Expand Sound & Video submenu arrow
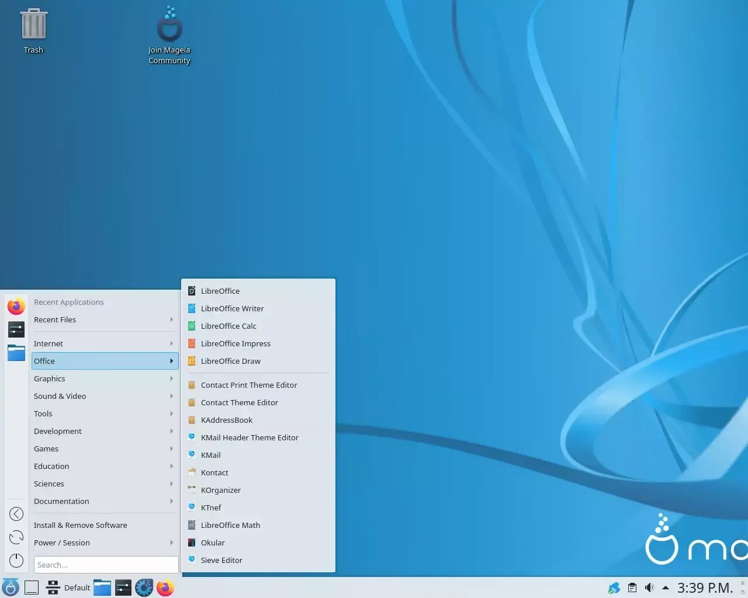The height and width of the screenshot is (598, 748). [x=171, y=396]
